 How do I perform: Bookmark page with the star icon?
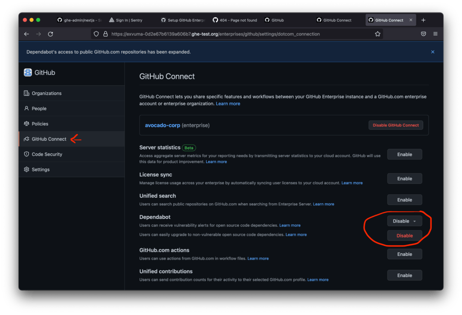(378, 34)
